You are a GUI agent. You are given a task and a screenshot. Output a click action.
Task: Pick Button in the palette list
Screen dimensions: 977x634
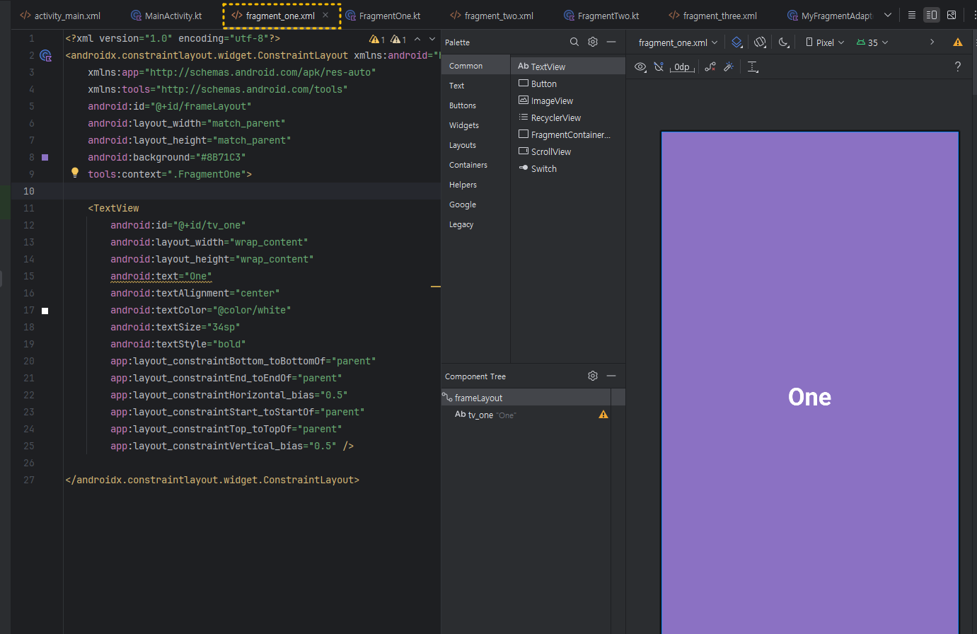coord(568,83)
